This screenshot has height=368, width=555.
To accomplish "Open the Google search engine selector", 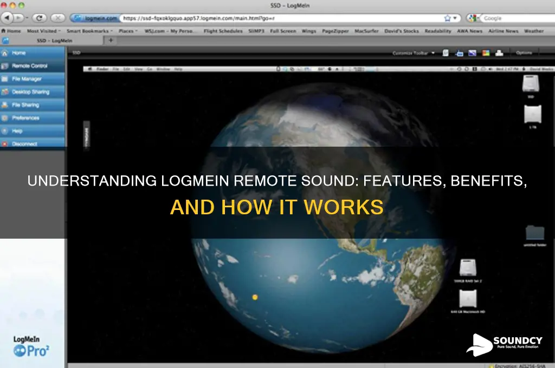I will tap(473, 18).
